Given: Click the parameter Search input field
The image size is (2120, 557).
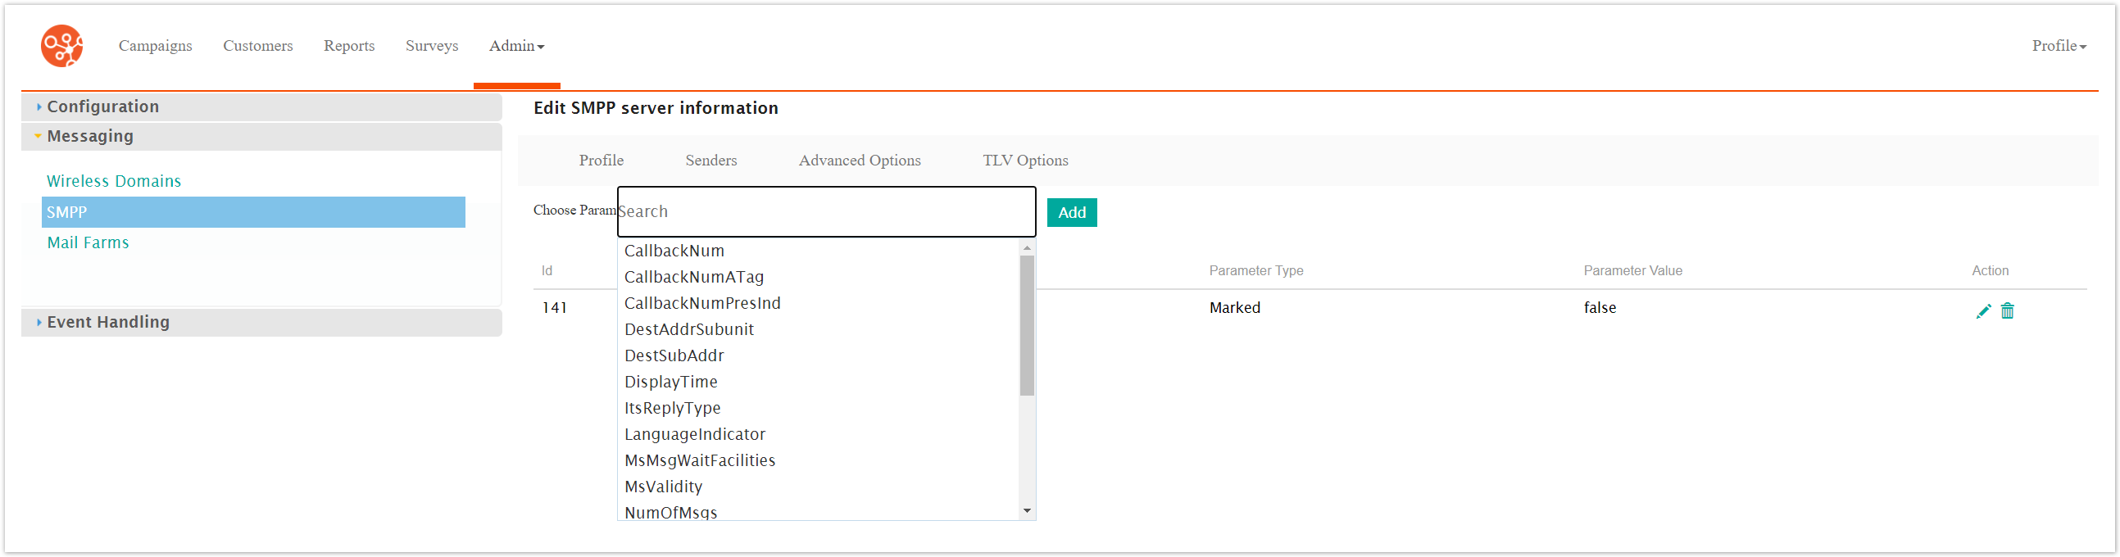Looking at the screenshot, I should (825, 212).
